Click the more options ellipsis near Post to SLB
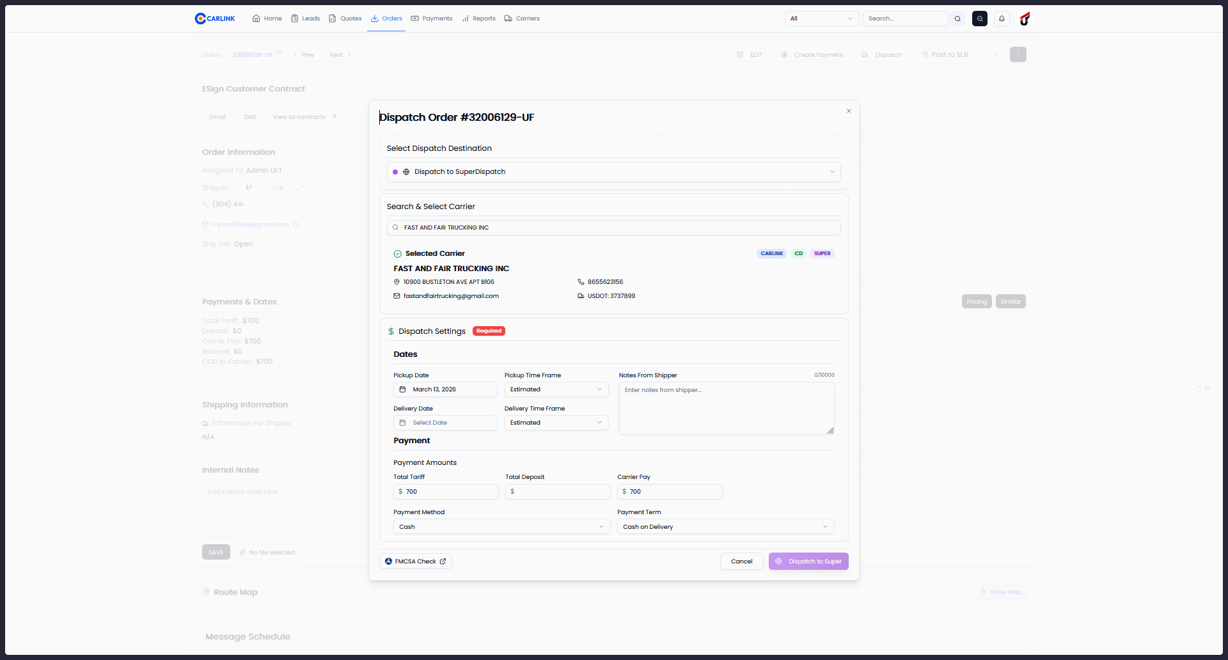The image size is (1228, 660). point(1018,54)
